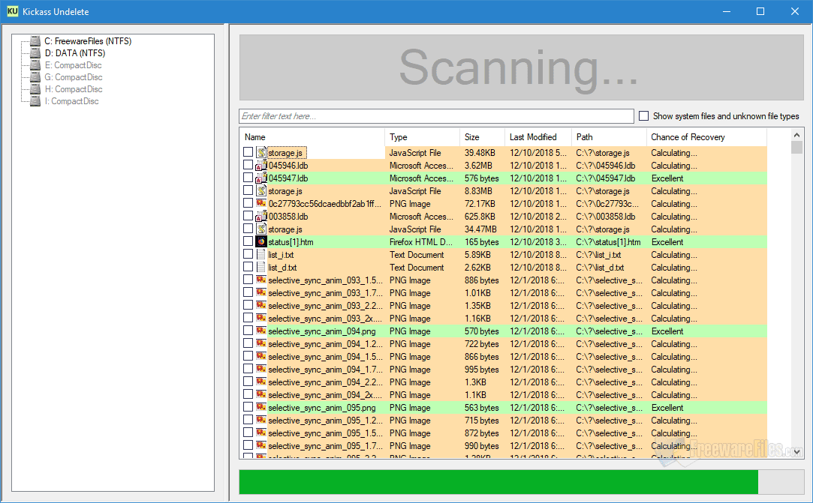Enable Show system files and unknown file types
Viewport: 813px width, 503px height.
643,116
